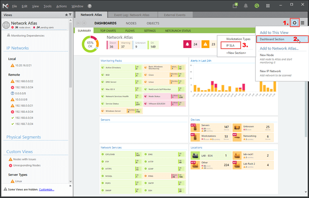
Task: Open the Active Directory monitoring pack
Action: pos(121,68)
